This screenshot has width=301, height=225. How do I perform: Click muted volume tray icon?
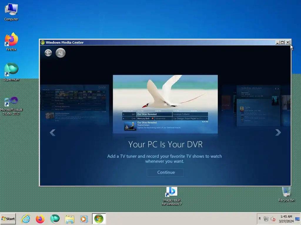[x=273, y=219]
